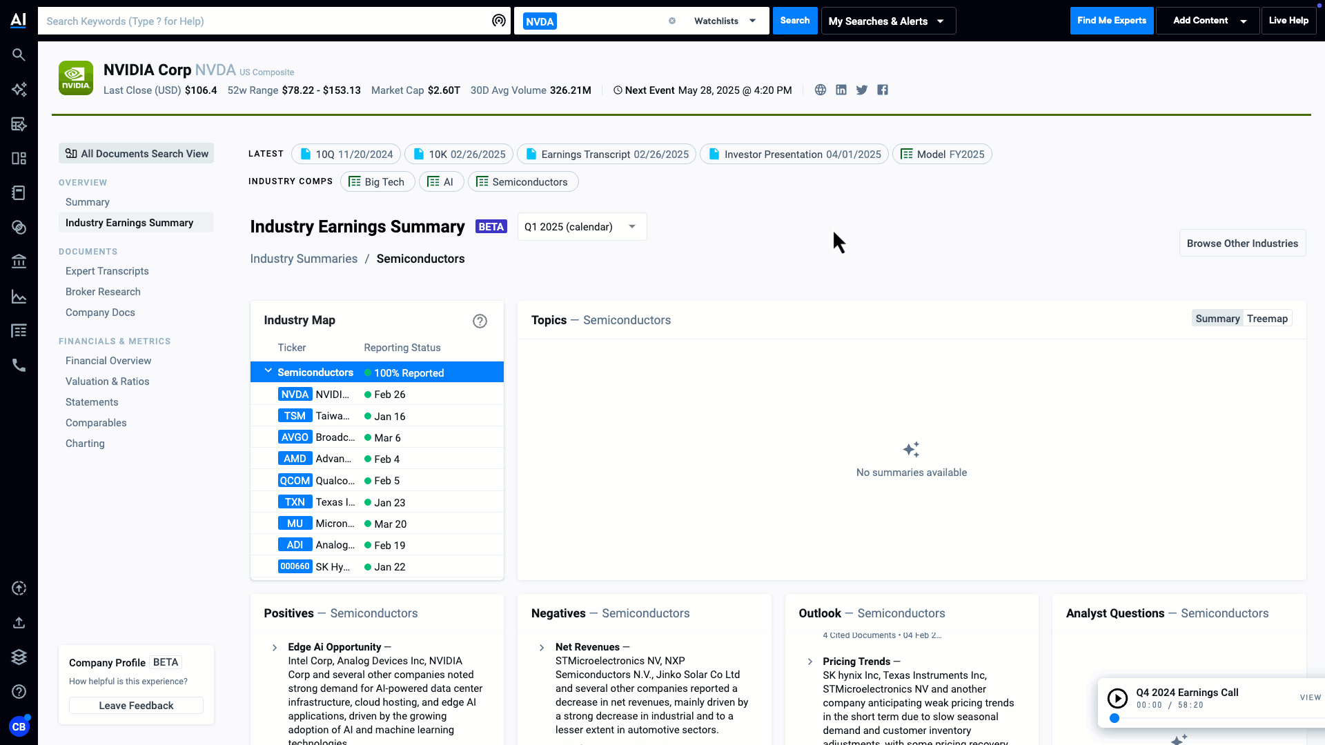This screenshot has height=745, width=1325.
Task: Go to Industry Summaries breadcrumb
Action: [x=304, y=259]
